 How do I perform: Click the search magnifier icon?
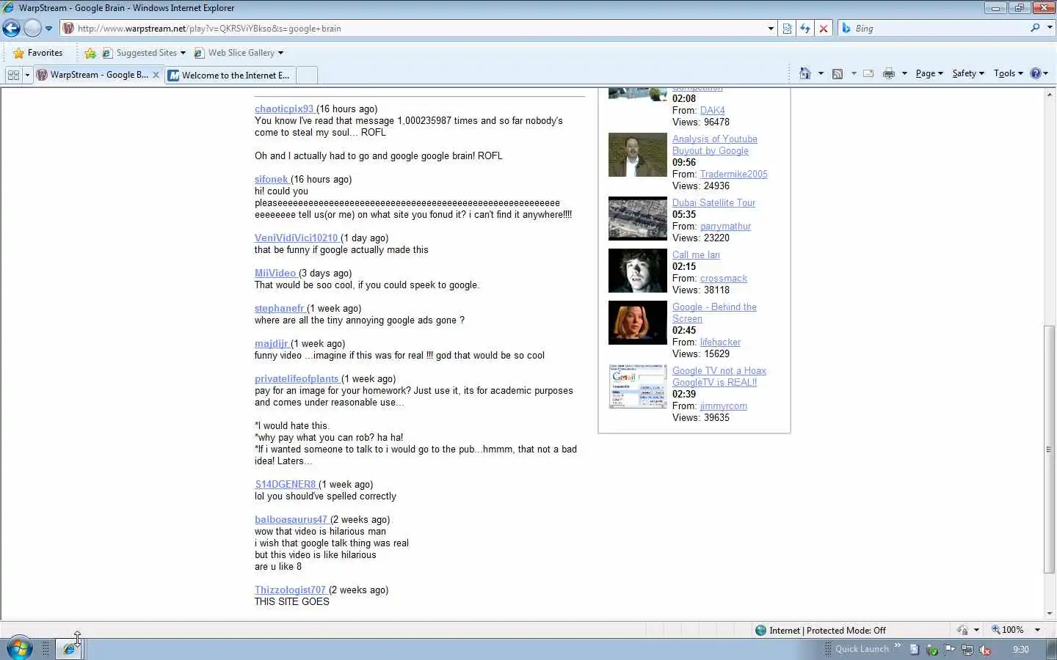1035,28
